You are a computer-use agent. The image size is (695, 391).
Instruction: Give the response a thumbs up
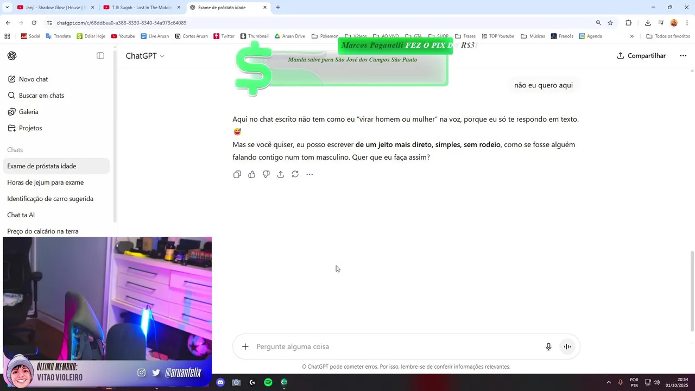tap(252, 174)
